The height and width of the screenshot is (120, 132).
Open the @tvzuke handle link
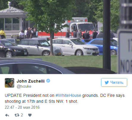tap(24, 86)
